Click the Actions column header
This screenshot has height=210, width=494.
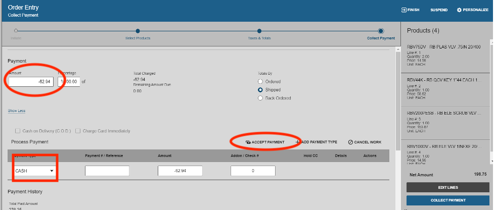coord(370,155)
